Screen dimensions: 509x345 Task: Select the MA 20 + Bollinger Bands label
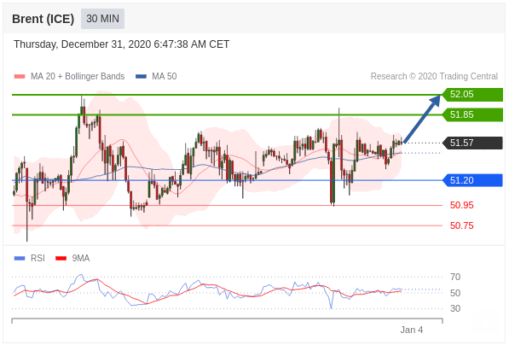[78, 76]
